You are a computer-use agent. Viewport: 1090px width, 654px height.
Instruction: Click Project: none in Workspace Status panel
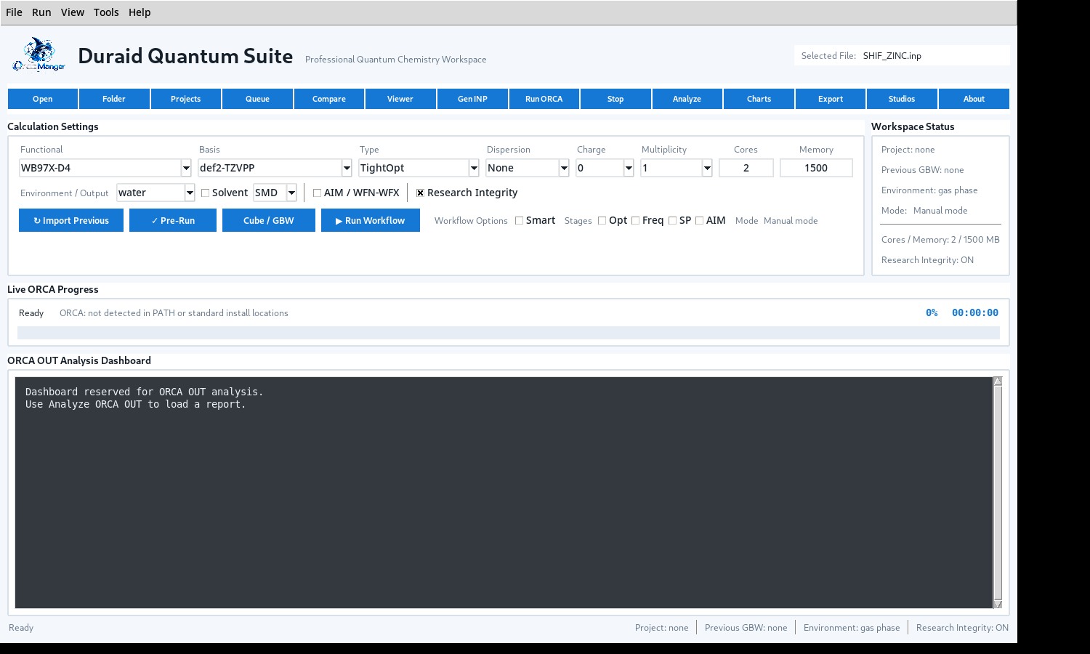coord(908,150)
